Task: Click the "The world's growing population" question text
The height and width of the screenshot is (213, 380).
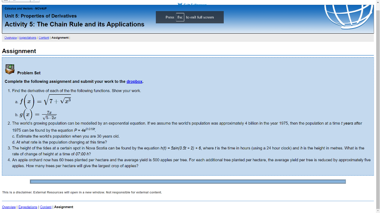Action: [187, 126]
